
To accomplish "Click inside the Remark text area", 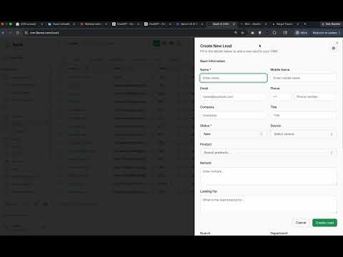I will point(269,176).
